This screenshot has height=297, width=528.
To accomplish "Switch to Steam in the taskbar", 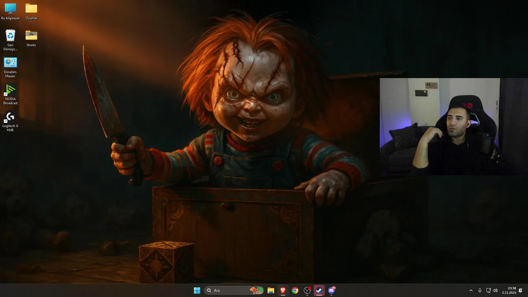I will coord(319,290).
